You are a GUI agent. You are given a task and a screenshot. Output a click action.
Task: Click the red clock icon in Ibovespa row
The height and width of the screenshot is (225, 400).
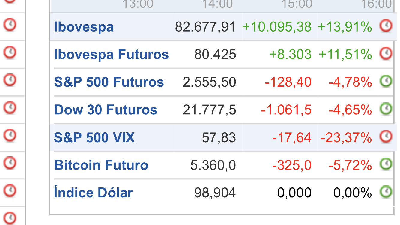pos(386,26)
